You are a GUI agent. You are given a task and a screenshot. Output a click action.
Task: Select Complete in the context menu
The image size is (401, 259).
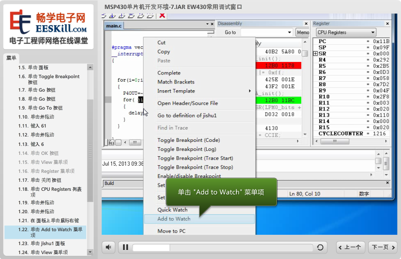click(169, 73)
